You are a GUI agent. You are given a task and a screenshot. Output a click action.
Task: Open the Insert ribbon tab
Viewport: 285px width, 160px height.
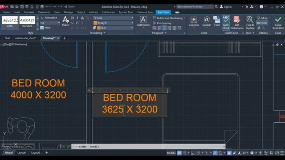click(x=17, y=12)
